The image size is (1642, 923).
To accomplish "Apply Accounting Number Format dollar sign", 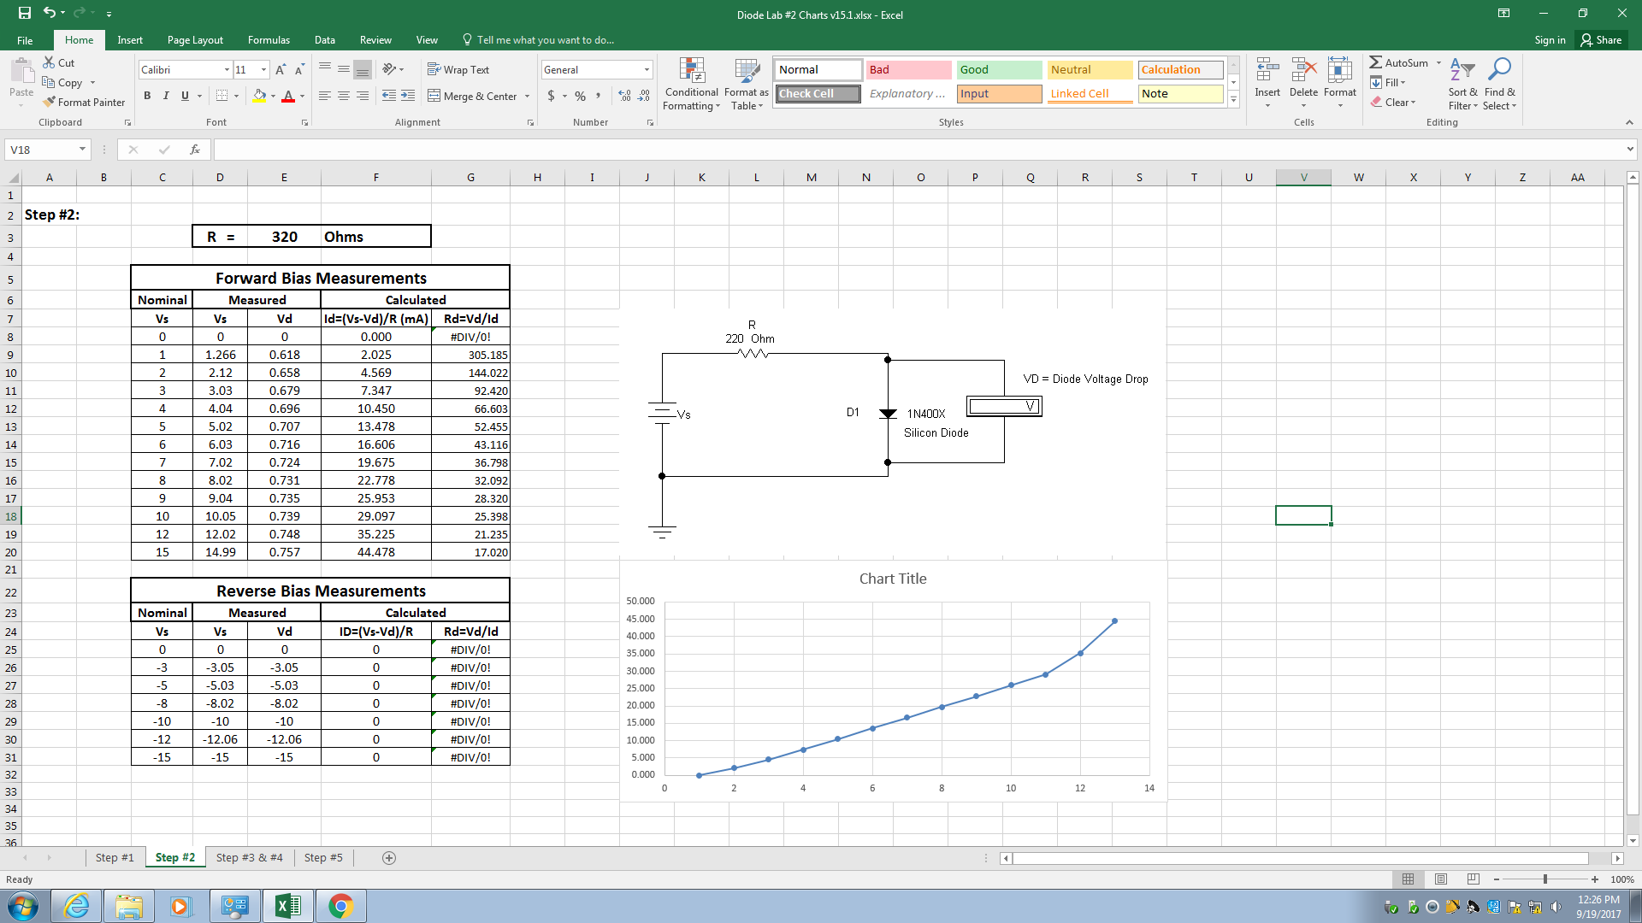I will (x=551, y=96).
